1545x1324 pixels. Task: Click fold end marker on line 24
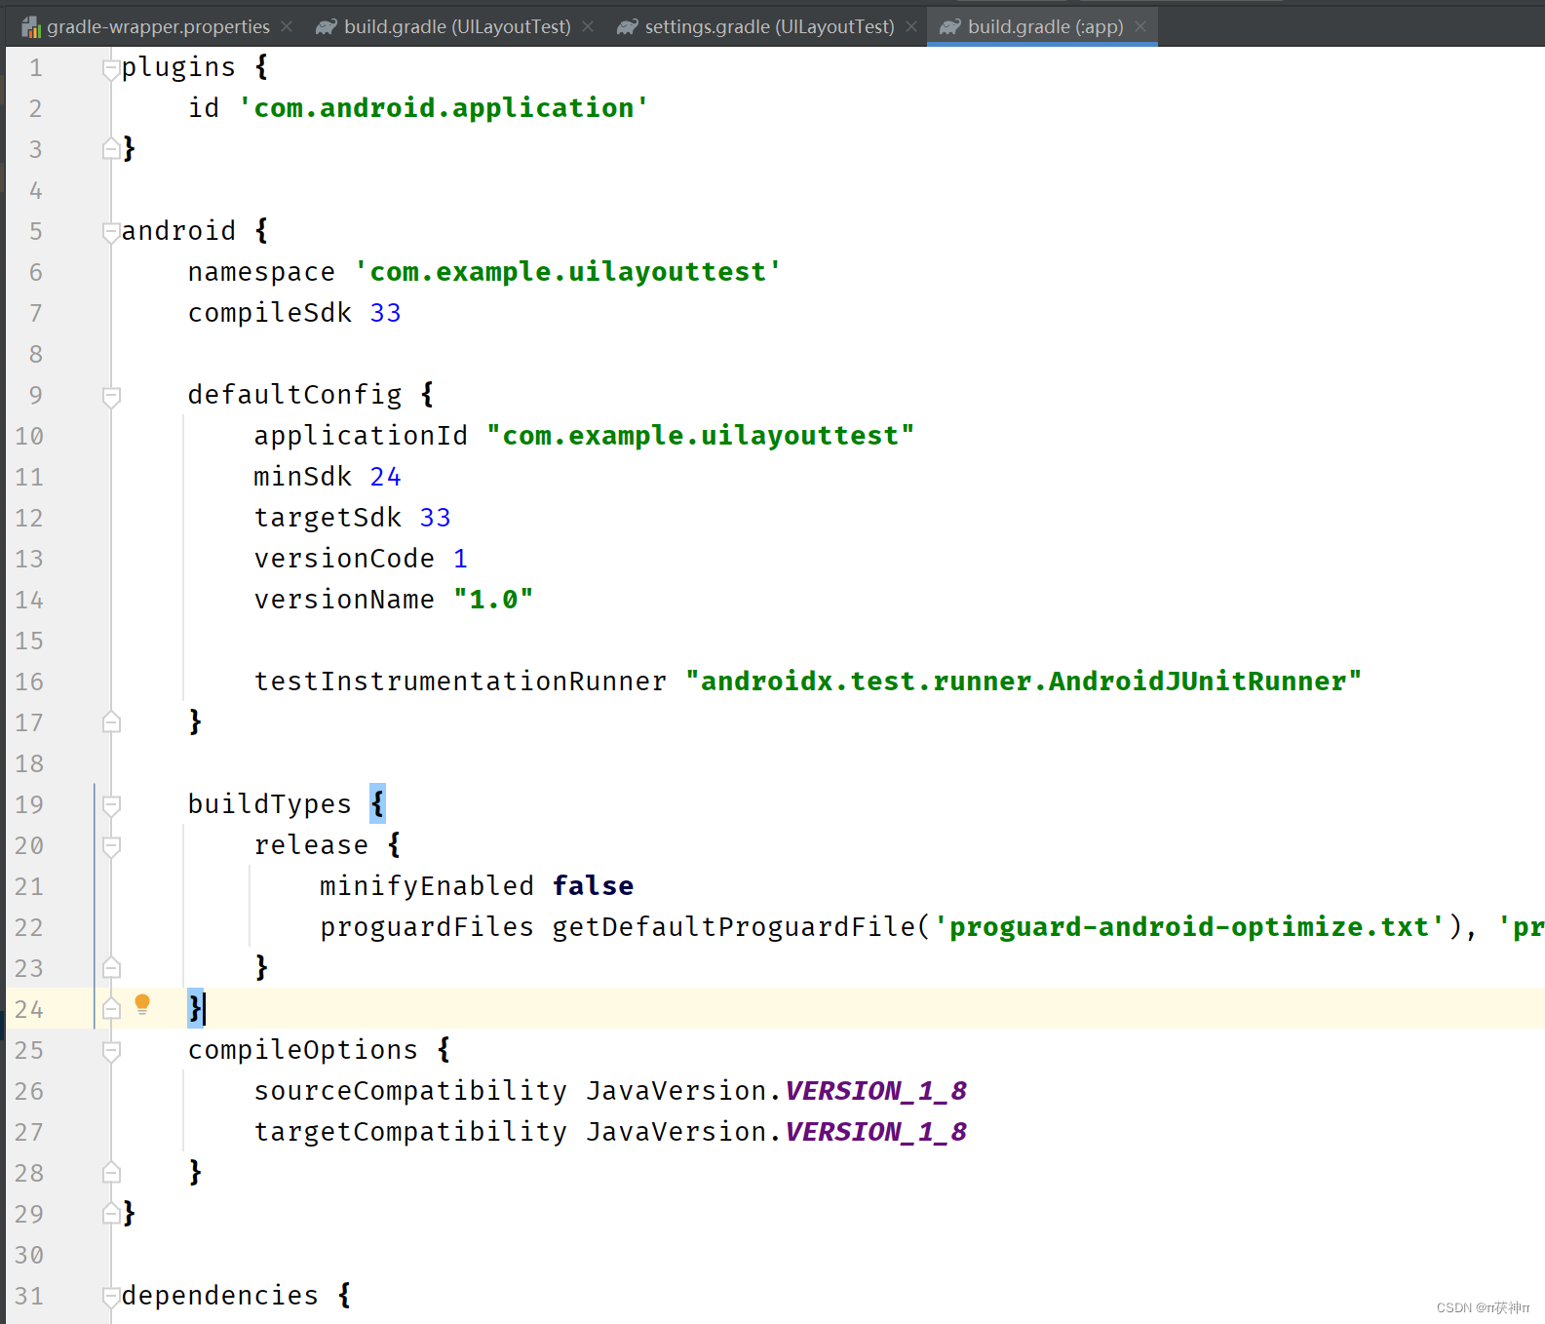pos(111,1009)
